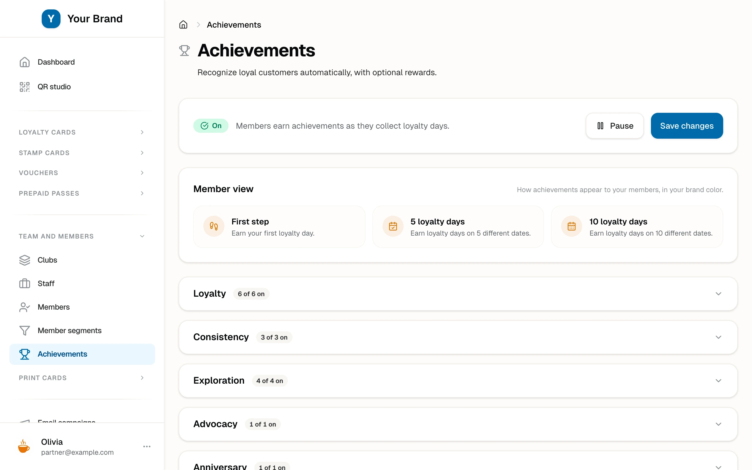The width and height of the screenshot is (752, 470).
Task: Go to Staff page
Action: pos(82,283)
